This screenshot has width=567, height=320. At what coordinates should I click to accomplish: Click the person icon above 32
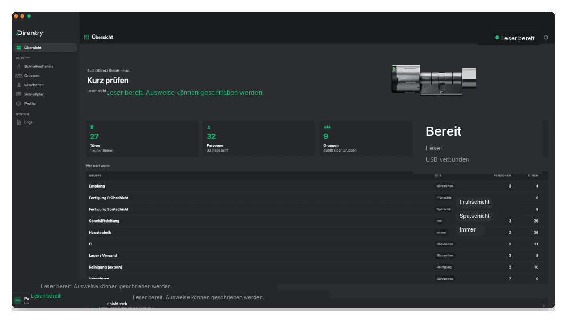(x=209, y=127)
